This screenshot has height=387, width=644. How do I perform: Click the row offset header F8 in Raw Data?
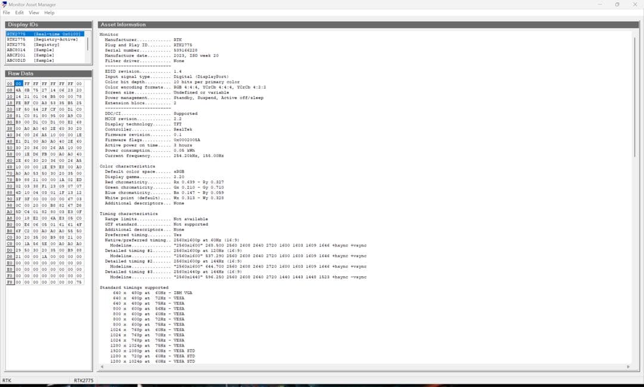[10, 282]
